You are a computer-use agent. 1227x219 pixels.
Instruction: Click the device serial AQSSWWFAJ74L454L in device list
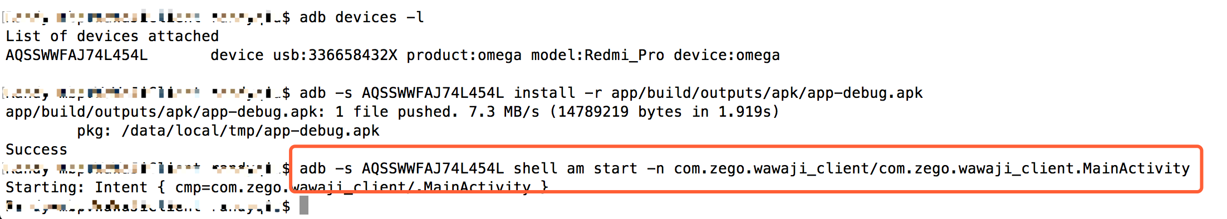point(76,55)
